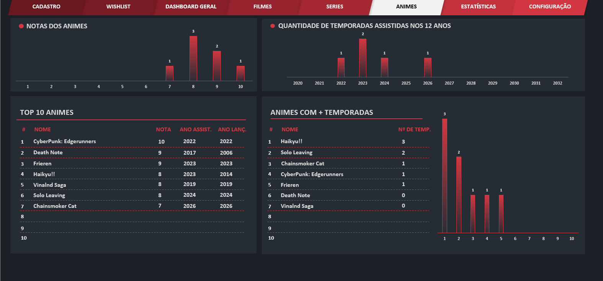
Task: Click the "ANO ASSIST." column header
Action: click(196, 129)
